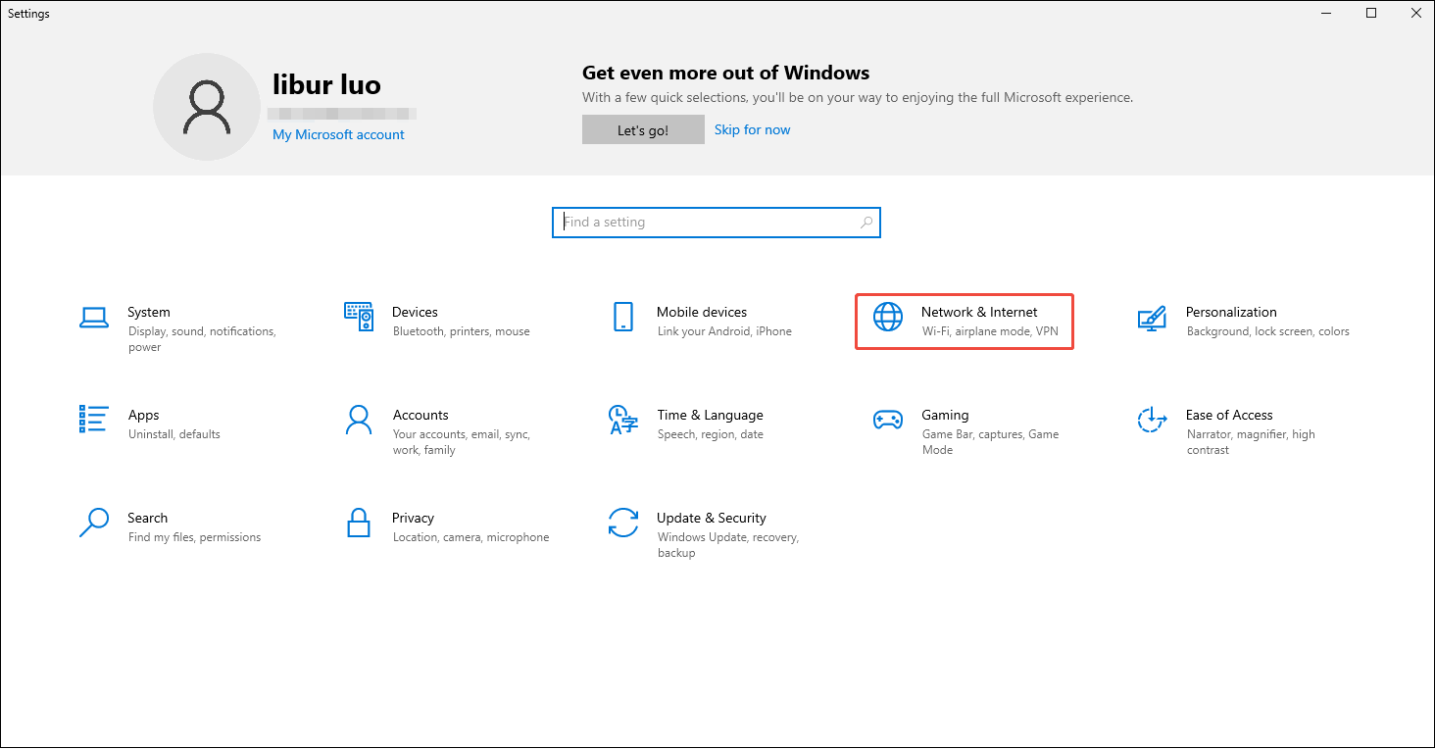The image size is (1435, 749).
Task: Open Update & Security settings
Action: click(712, 518)
